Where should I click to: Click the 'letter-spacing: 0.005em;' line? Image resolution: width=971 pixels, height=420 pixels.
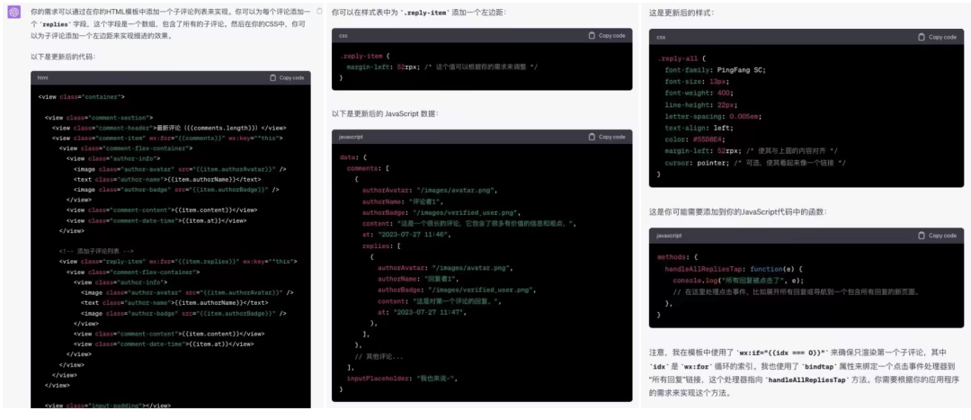(x=713, y=116)
